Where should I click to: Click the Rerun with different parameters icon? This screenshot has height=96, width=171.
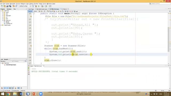click(x=29, y=70)
